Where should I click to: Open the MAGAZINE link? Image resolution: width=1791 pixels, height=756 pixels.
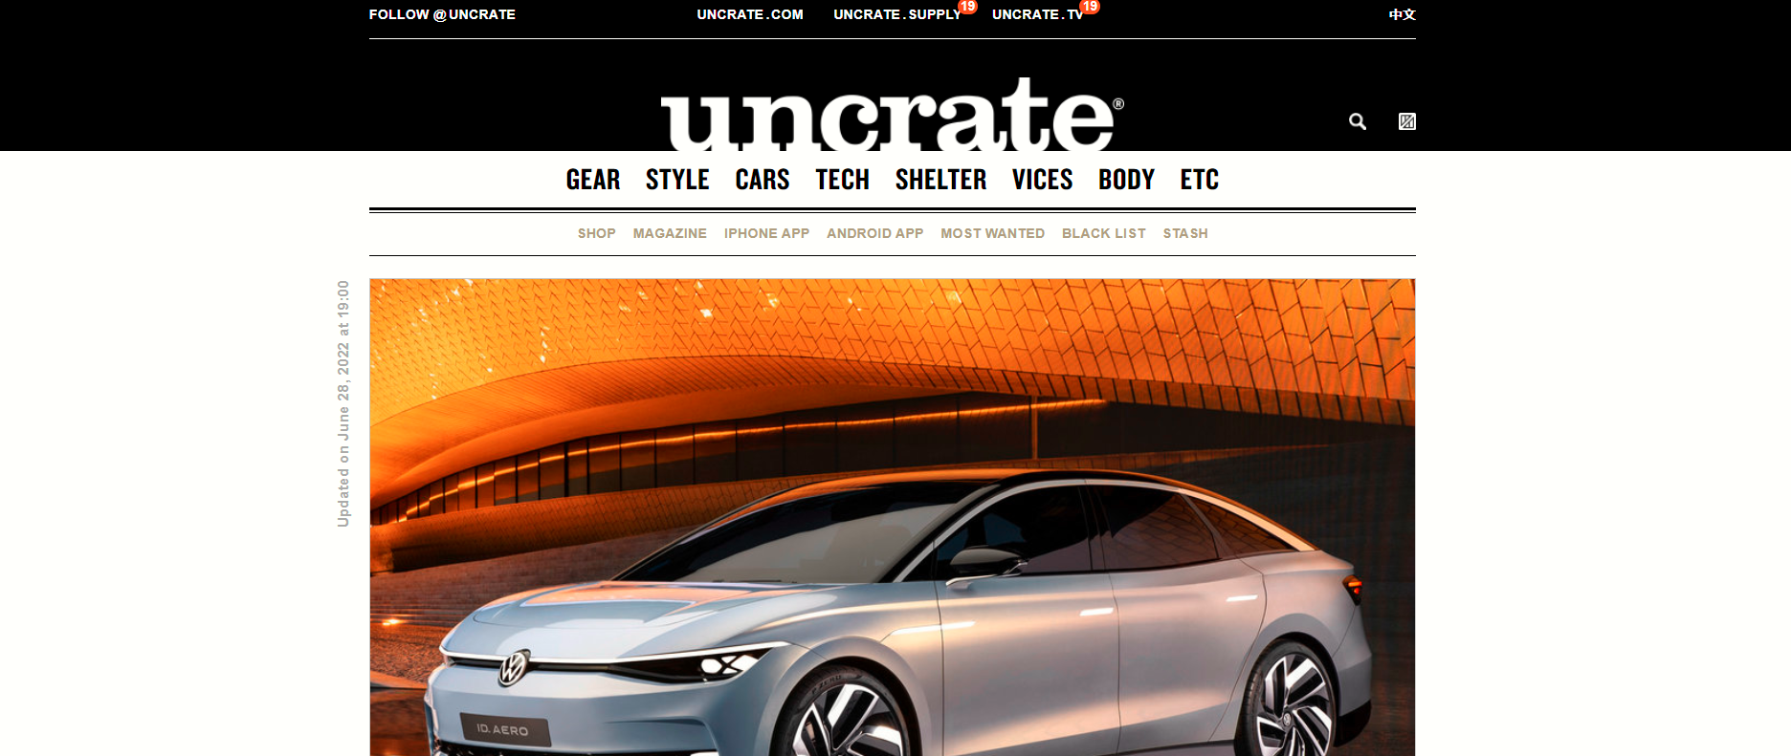click(670, 233)
